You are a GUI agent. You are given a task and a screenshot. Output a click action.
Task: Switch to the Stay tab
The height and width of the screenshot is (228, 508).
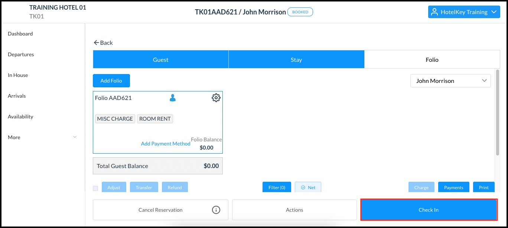tap(296, 59)
